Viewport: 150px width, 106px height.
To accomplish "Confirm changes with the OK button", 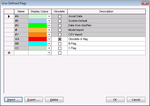I will (115, 100).
